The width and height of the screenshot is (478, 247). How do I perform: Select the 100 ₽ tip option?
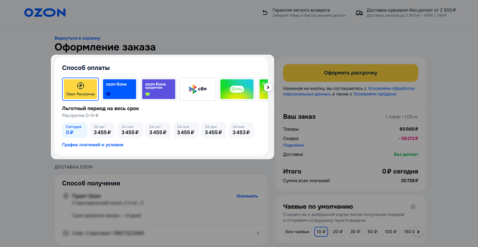(391, 232)
